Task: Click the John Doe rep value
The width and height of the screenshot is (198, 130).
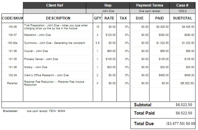Action: tap(108, 11)
